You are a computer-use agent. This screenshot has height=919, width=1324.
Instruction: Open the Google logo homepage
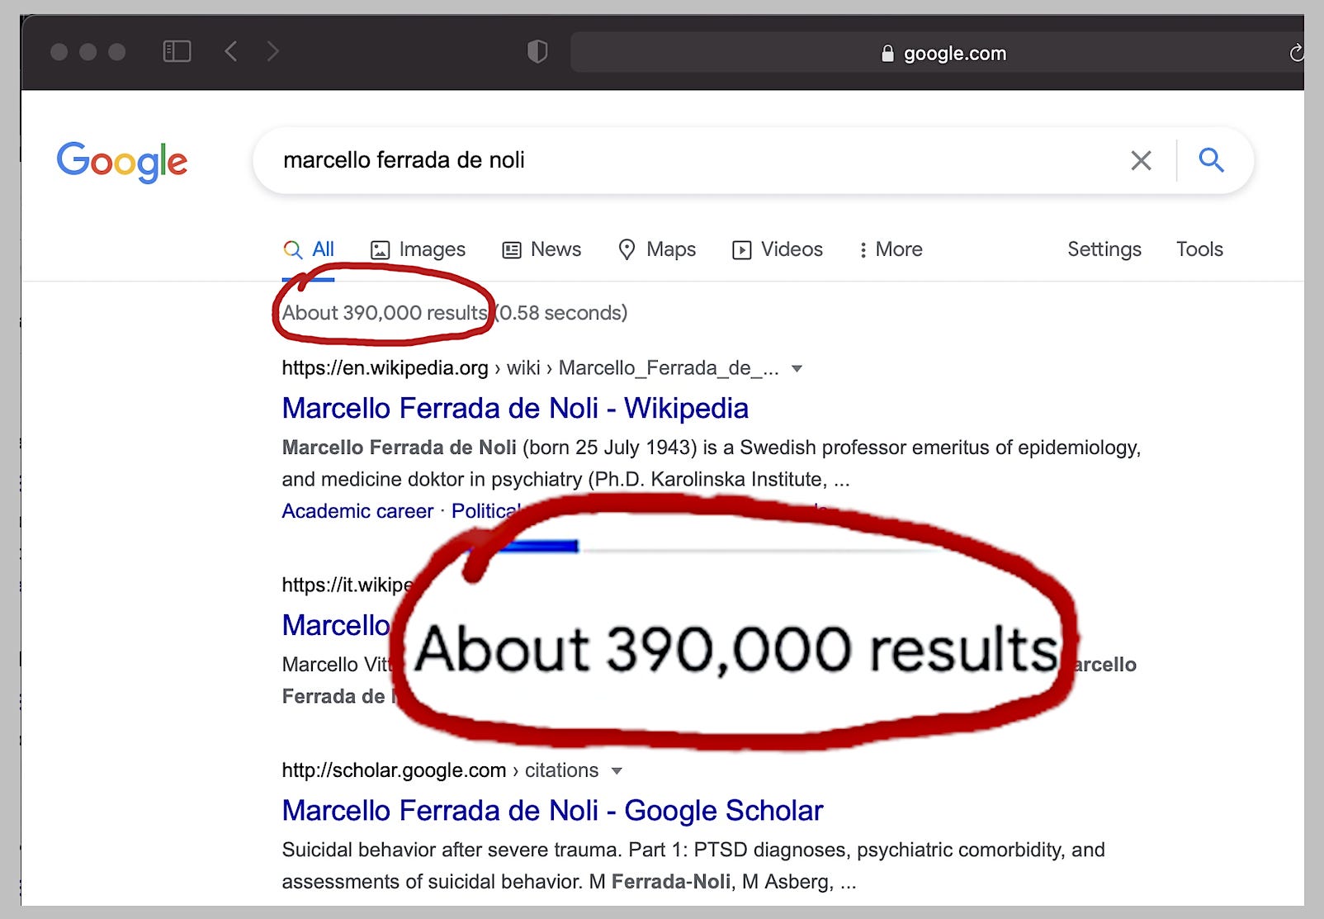(x=122, y=161)
